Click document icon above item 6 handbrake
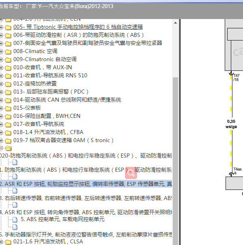Image resolution: width=243 pixels, height=245 pixels. point(15,227)
